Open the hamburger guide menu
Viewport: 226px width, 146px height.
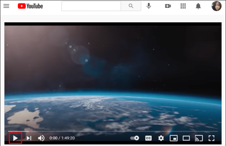[x=6, y=6]
